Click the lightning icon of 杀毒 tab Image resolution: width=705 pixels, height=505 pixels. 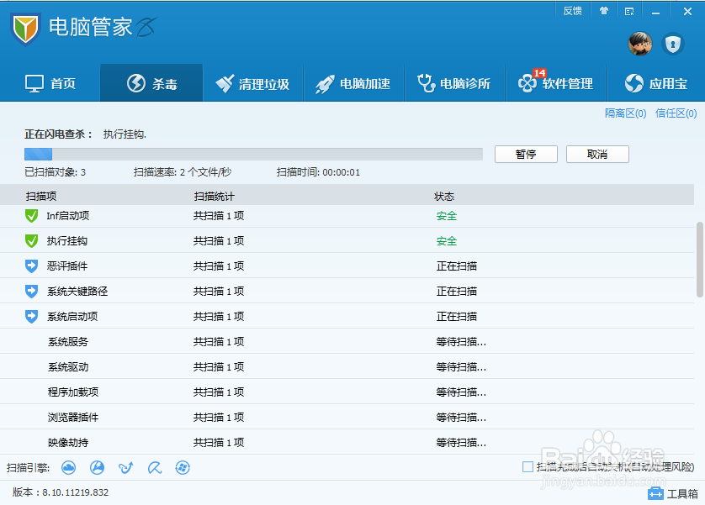(136, 83)
